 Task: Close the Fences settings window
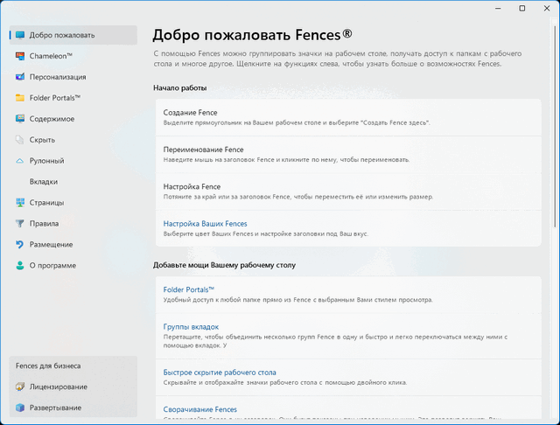click(547, 8)
